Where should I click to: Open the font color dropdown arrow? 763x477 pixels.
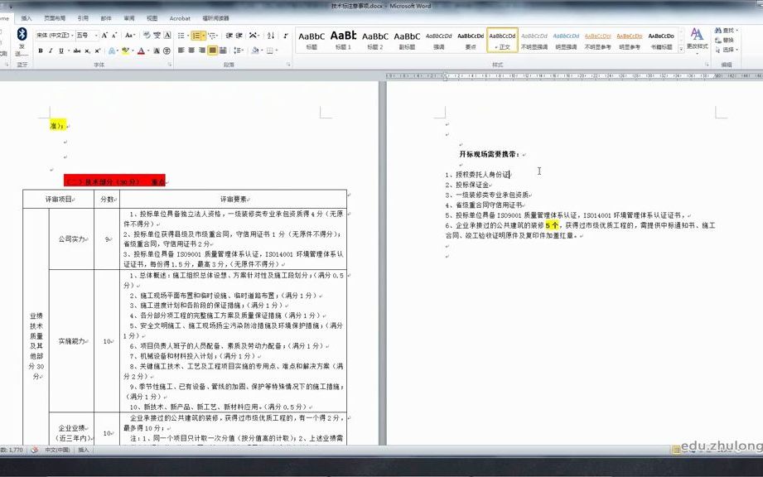[x=147, y=51]
